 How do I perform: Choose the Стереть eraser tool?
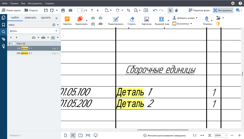pyautogui.click(x=132, y=21)
